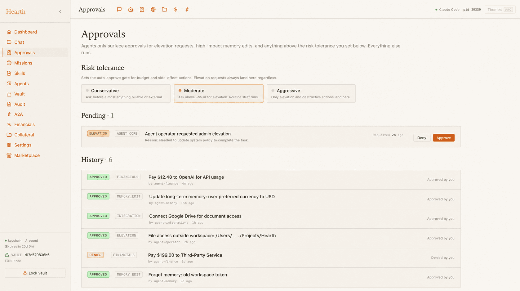Open the Dashboard page
This screenshot has height=291, width=520.
click(x=35, y=32)
